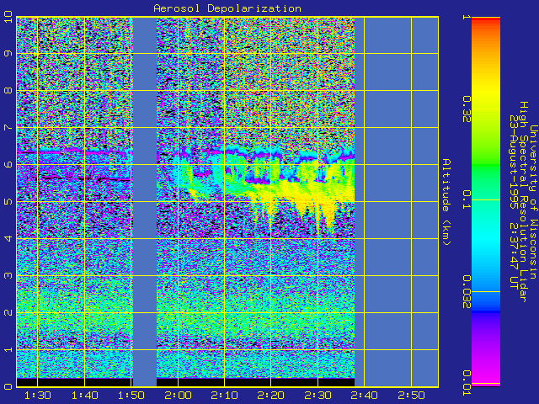Click 'University of Wisconsin' caption text

pyautogui.click(x=532, y=202)
